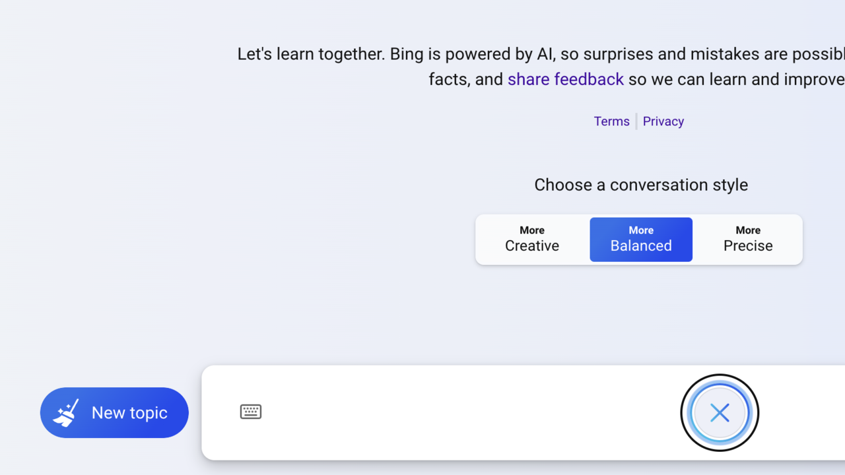Click the broom icon on New topic
Image resolution: width=845 pixels, height=475 pixels.
tap(66, 413)
